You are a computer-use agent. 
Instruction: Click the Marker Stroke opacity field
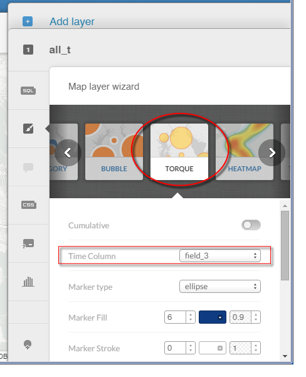pos(240,348)
